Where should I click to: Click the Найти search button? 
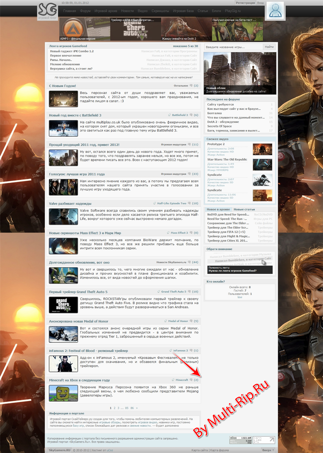coord(269,47)
